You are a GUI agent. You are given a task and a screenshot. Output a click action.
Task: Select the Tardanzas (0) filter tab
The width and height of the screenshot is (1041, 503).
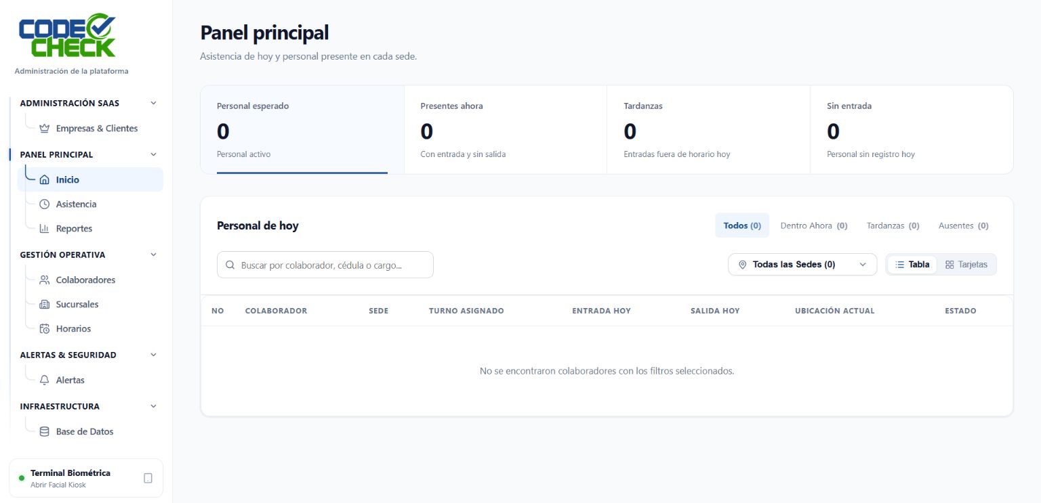pyautogui.click(x=893, y=225)
